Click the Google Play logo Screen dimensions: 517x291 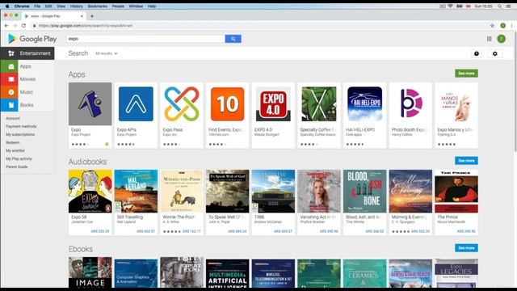pos(32,39)
